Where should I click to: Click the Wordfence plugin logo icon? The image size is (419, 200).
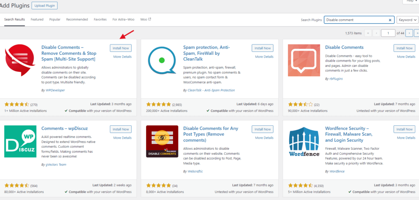point(304,141)
